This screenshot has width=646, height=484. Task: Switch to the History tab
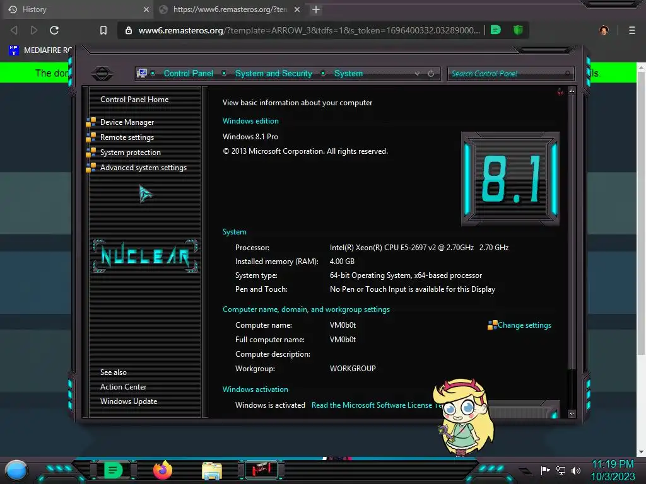pyautogui.click(x=78, y=9)
